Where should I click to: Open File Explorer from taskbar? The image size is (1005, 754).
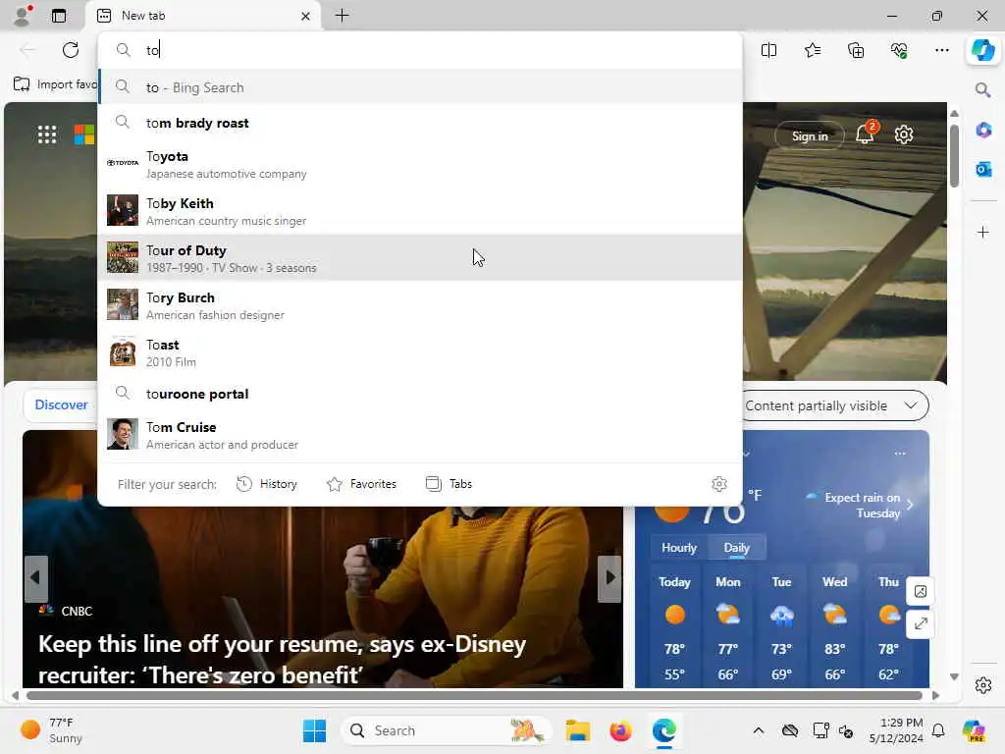(577, 730)
